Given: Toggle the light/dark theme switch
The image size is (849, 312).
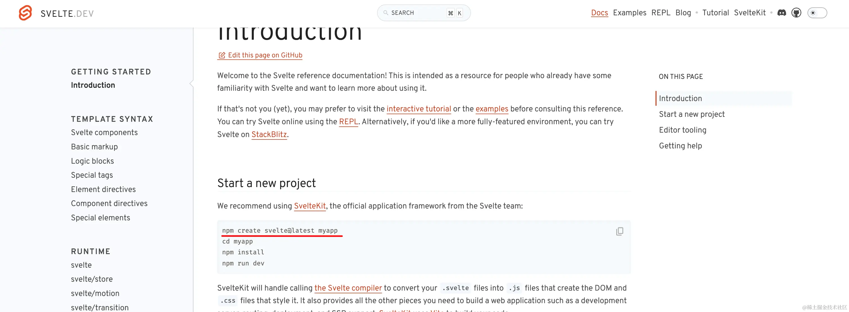Looking at the screenshot, I should pos(817,13).
